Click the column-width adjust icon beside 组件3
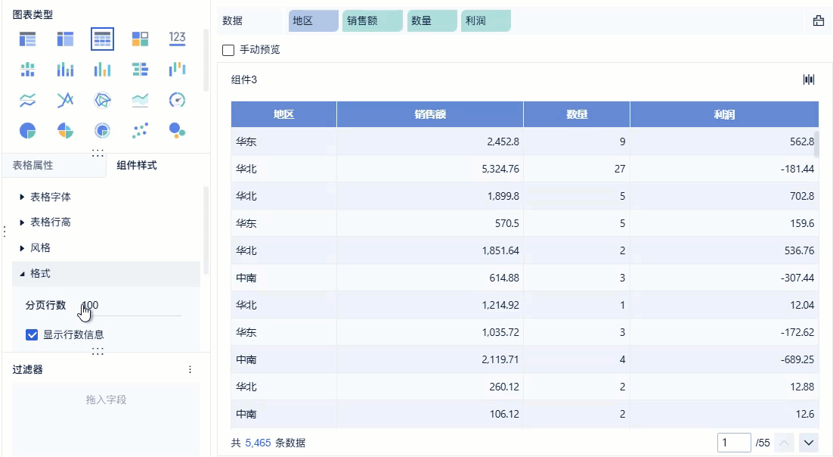Viewport: 833px width, 457px height. (x=809, y=79)
